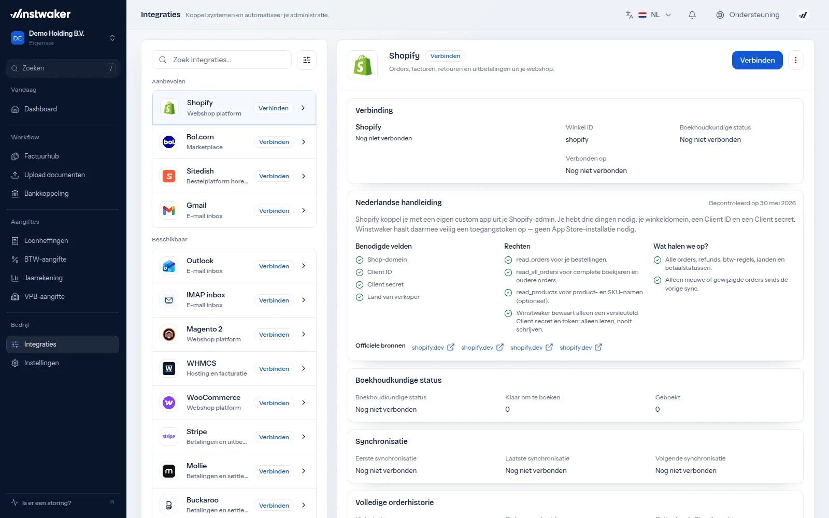Go to Dashboard in the sidebar

[x=63, y=109]
